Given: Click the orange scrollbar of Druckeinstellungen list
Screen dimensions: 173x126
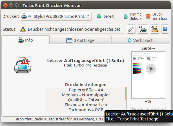Looking at the screenshot, I should [126, 94].
